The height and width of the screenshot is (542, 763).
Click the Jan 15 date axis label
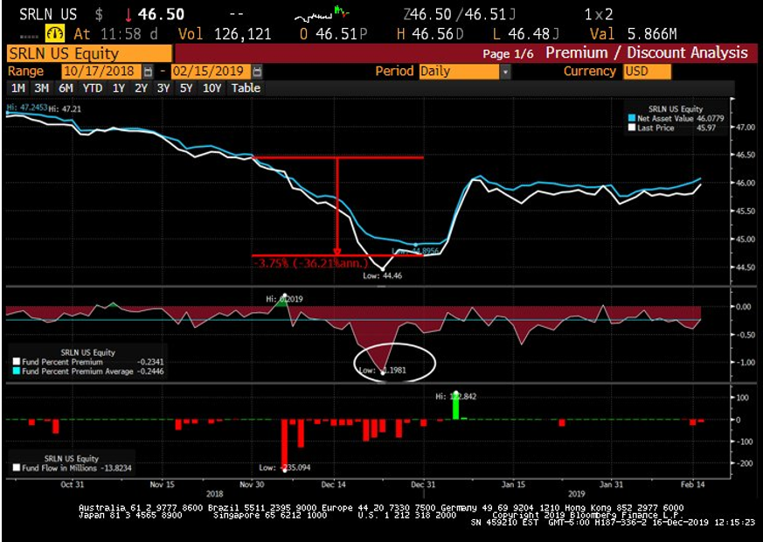click(513, 484)
